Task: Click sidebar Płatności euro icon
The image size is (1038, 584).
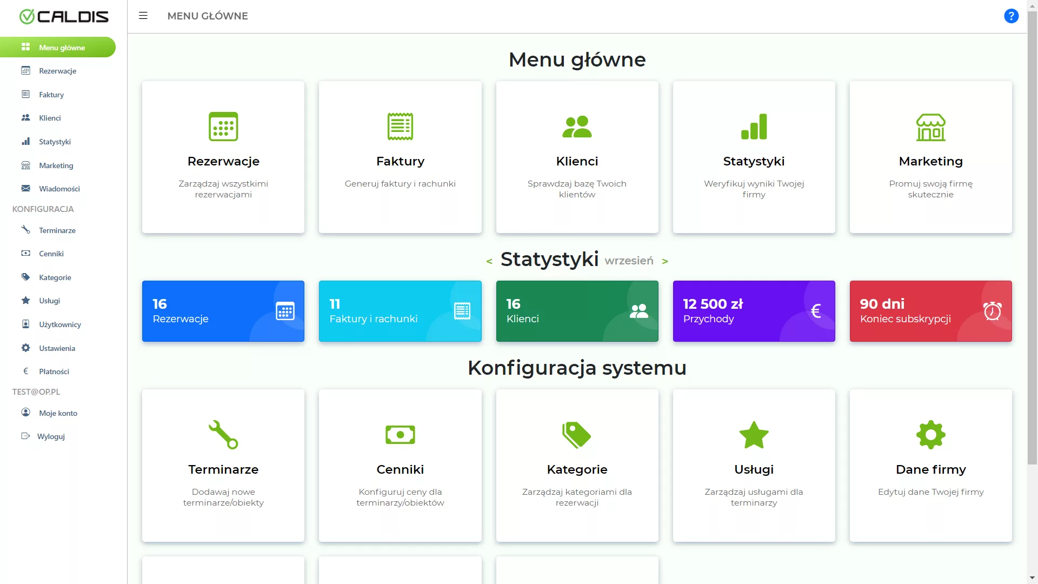Action: click(x=25, y=371)
